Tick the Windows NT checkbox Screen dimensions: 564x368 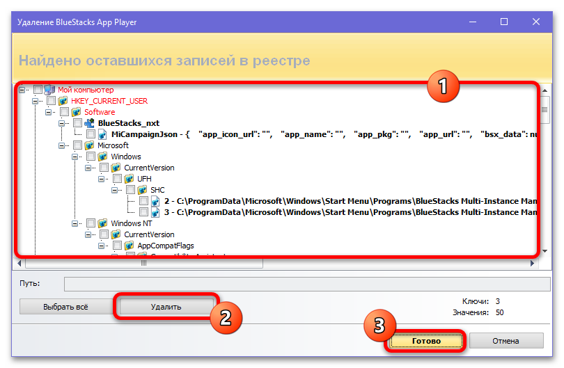[x=91, y=223]
